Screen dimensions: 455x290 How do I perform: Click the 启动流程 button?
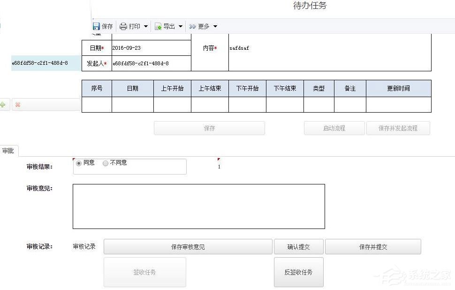(334, 128)
